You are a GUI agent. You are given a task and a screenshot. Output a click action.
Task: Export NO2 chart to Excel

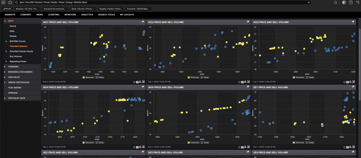248,82
